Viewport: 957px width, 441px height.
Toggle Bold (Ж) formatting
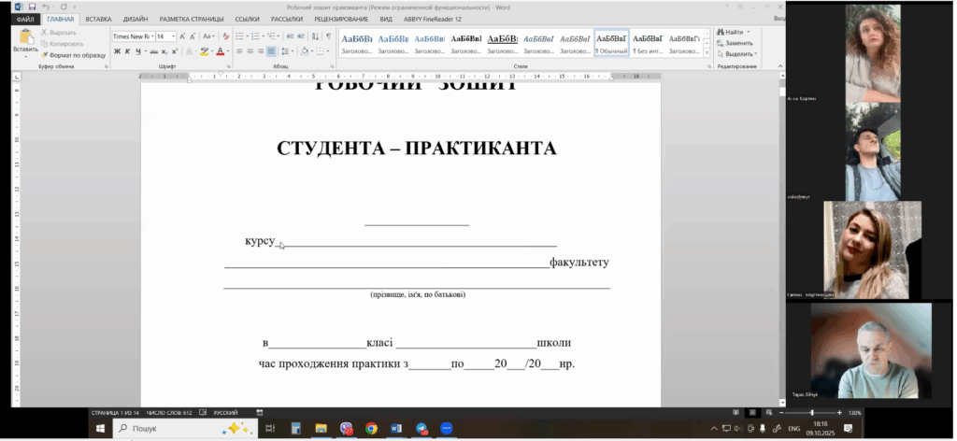tap(117, 51)
